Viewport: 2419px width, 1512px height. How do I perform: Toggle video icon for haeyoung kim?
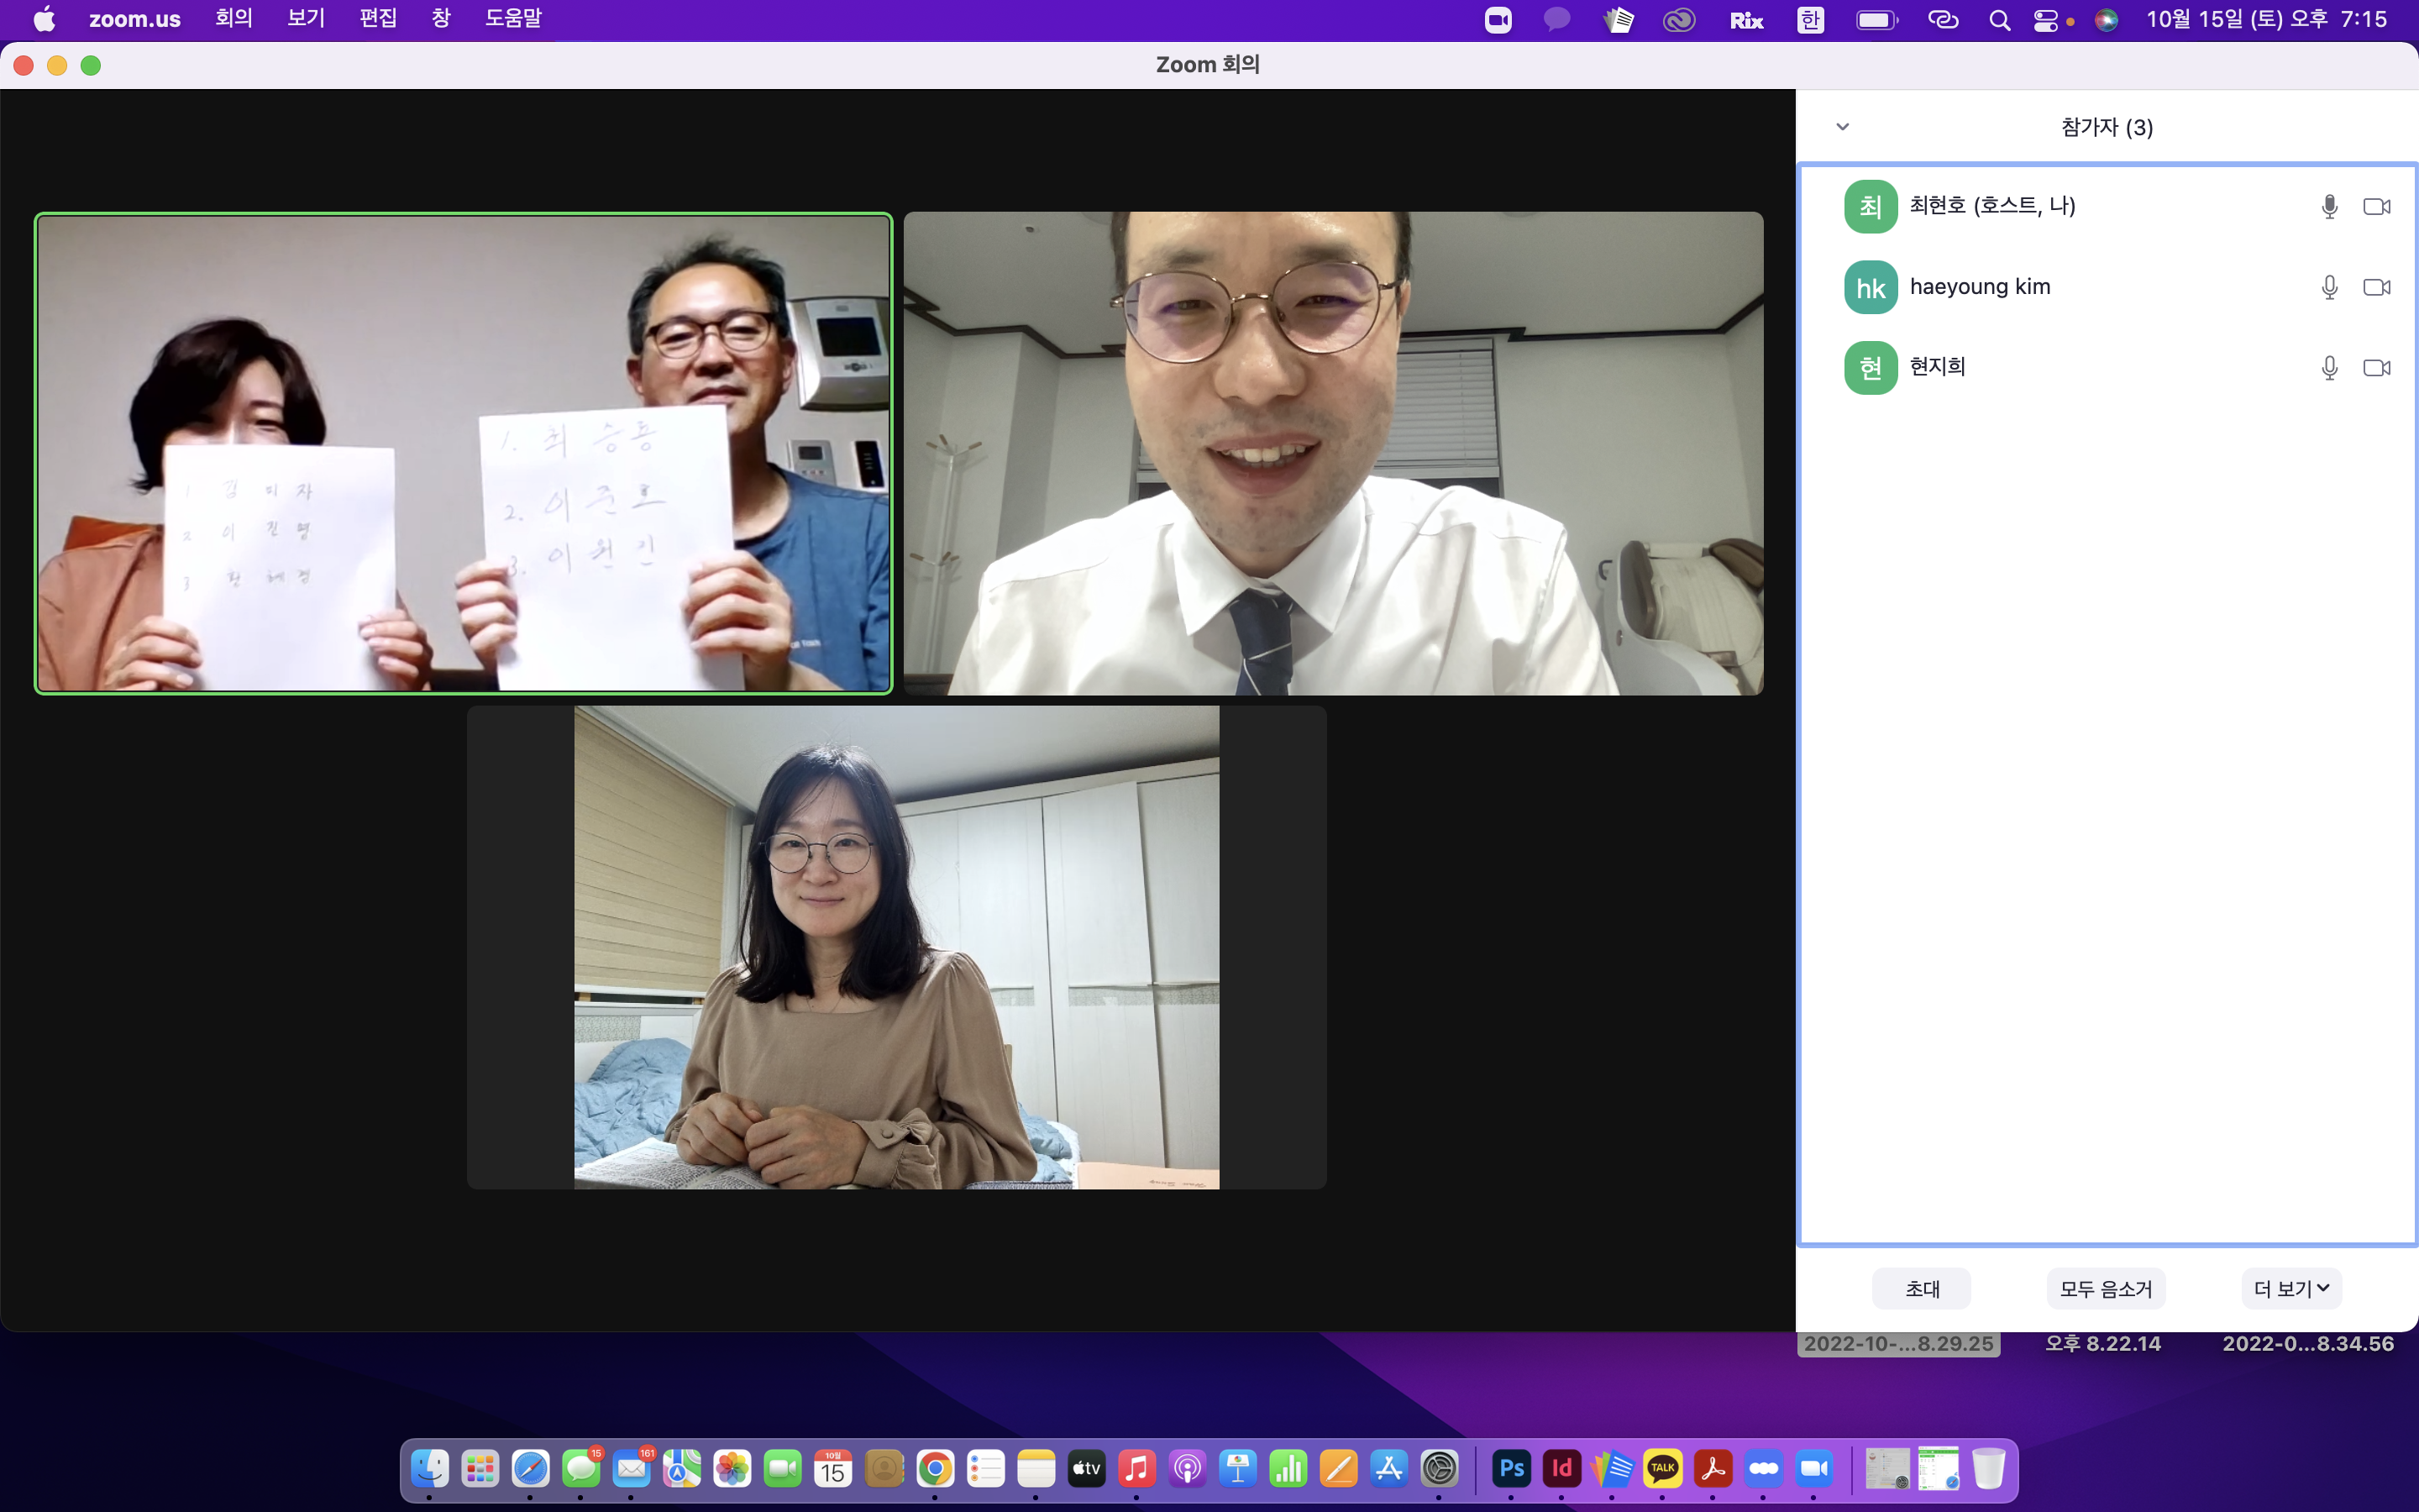[2376, 287]
